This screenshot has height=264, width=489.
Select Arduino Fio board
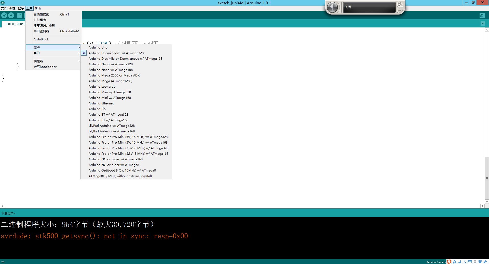click(126, 109)
